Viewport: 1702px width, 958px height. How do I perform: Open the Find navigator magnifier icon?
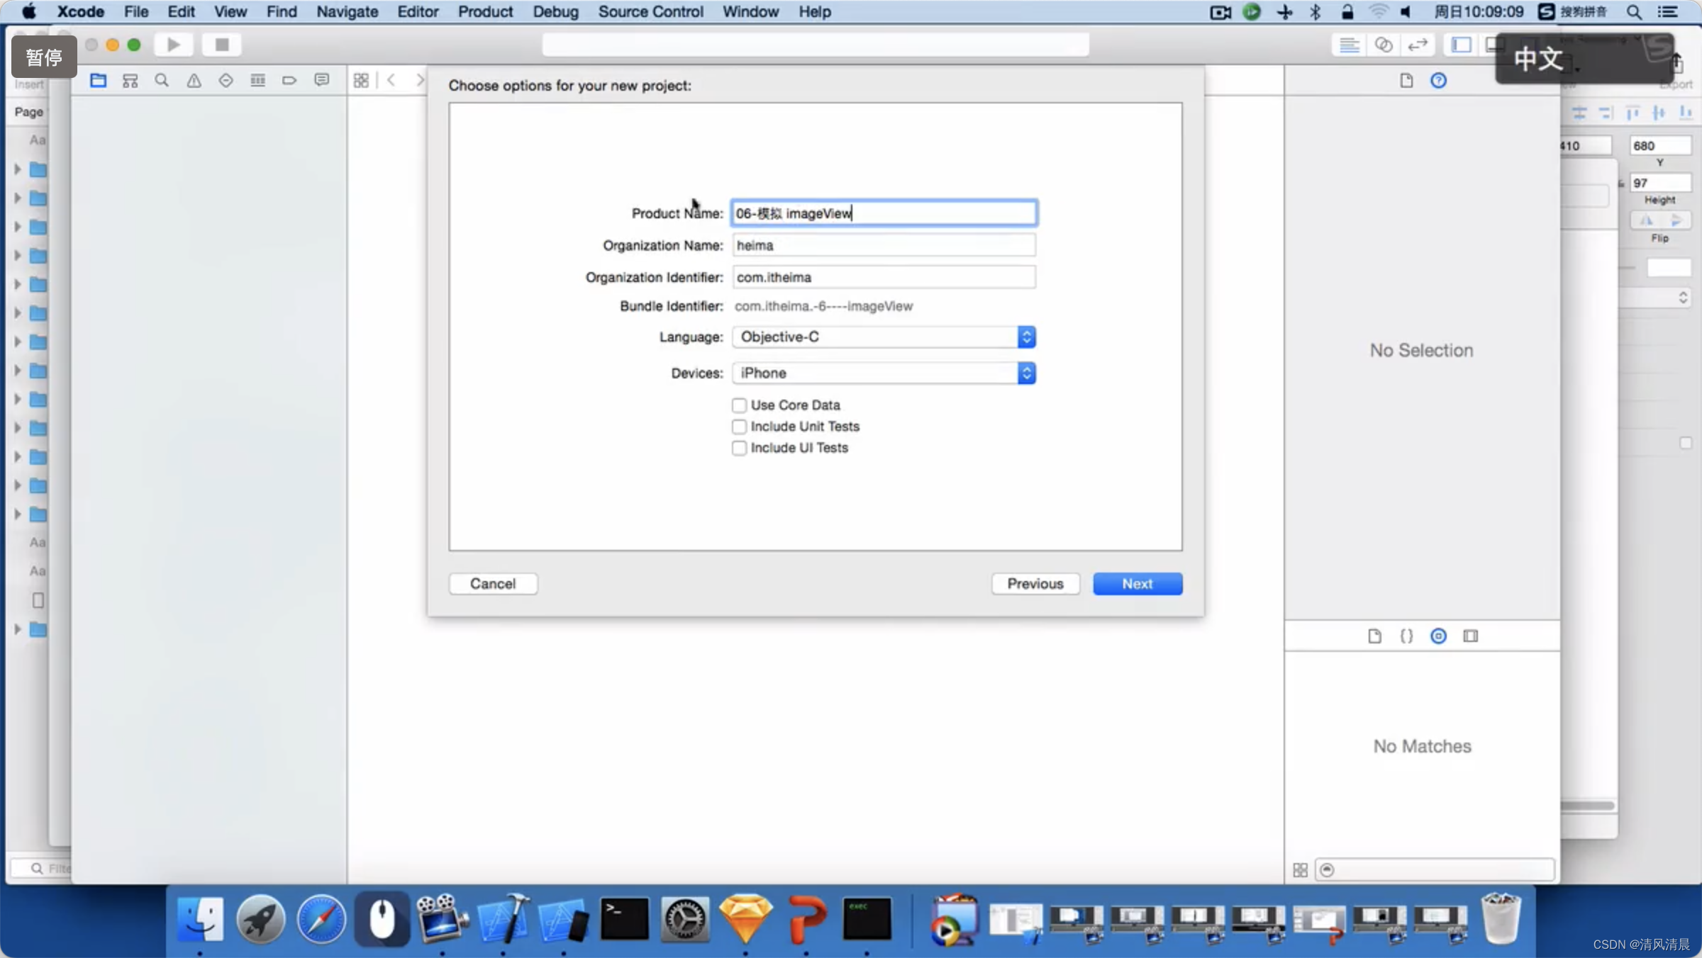coord(162,80)
